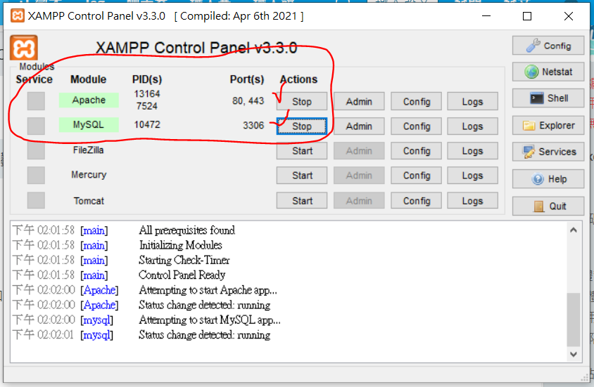Quit XAMPP with door icon
Viewport: 594px width, 387px height.
point(548,206)
